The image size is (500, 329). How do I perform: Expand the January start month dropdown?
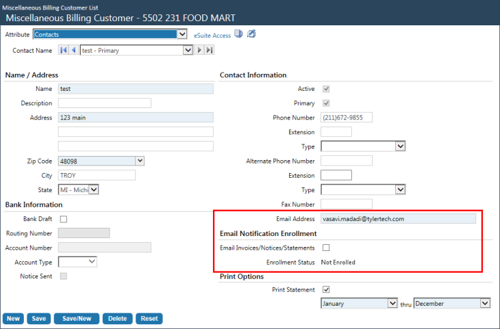392,303
